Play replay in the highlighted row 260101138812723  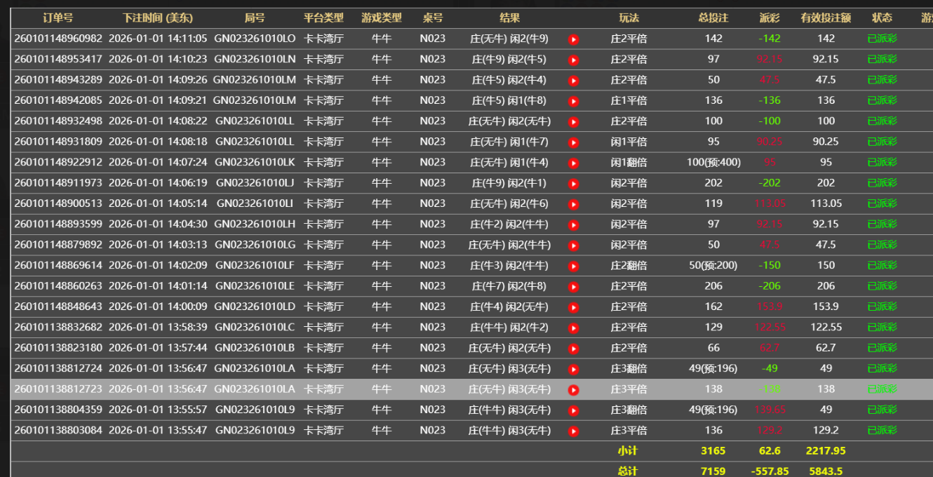coord(573,390)
